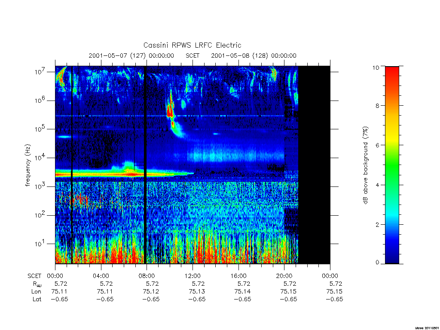Click the "frequency (Hz)" axis label
This screenshot has height=330, width=440.
pyautogui.click(x=27, y=165)
